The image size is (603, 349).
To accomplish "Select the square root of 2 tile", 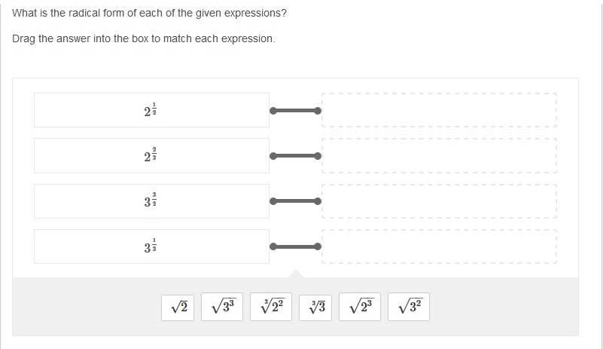I will (x=178, y=307).
